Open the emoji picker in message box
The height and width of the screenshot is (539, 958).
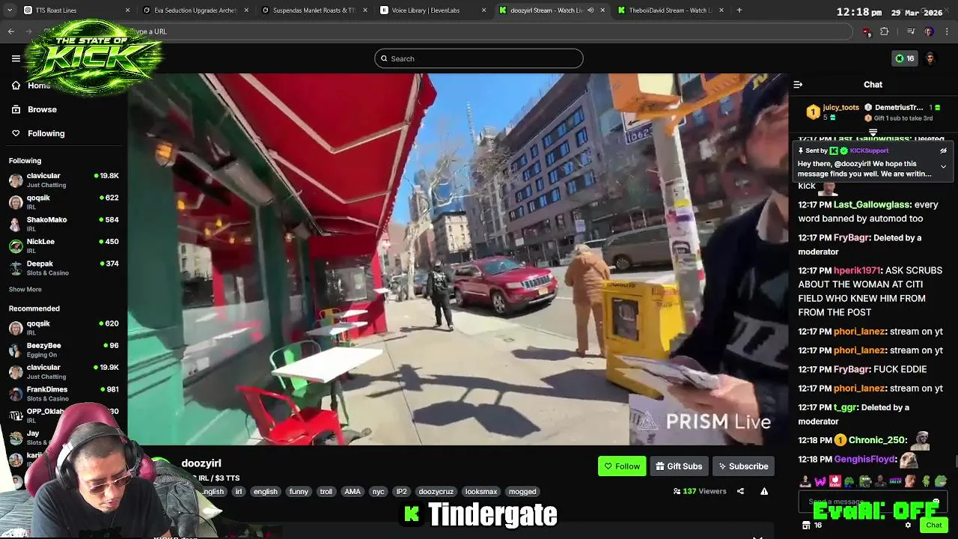(x=936, y=502)
